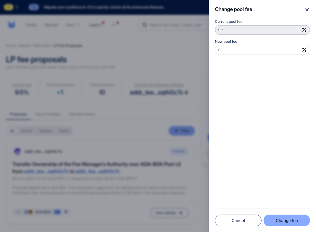Screen dimensions: 316x232
Task: Select the Active filter chip
Action: (x=27, y=131)
